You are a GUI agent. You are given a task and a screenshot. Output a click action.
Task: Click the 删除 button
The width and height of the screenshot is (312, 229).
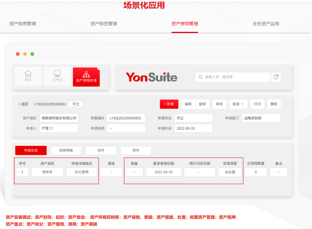click(x=274, y=104)
